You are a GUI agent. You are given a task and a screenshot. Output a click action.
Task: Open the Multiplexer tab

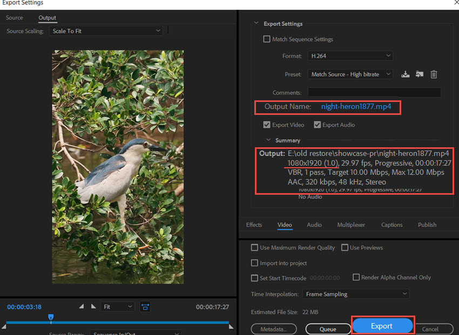(x=351, y=225)
